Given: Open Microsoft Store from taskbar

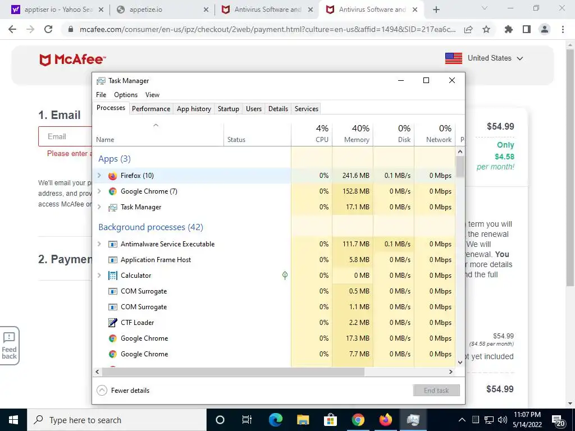Looking at the screenshot, I should pos(330,420).
